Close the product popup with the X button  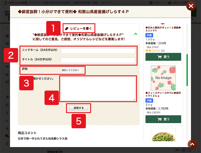[191, 6]
